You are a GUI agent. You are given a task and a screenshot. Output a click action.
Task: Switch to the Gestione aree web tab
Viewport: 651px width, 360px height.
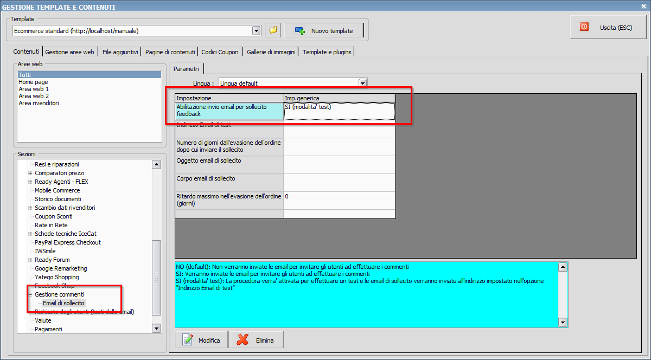point(69,52)
